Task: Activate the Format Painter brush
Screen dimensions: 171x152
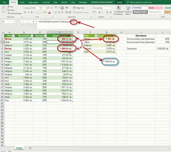Action: 8,14
